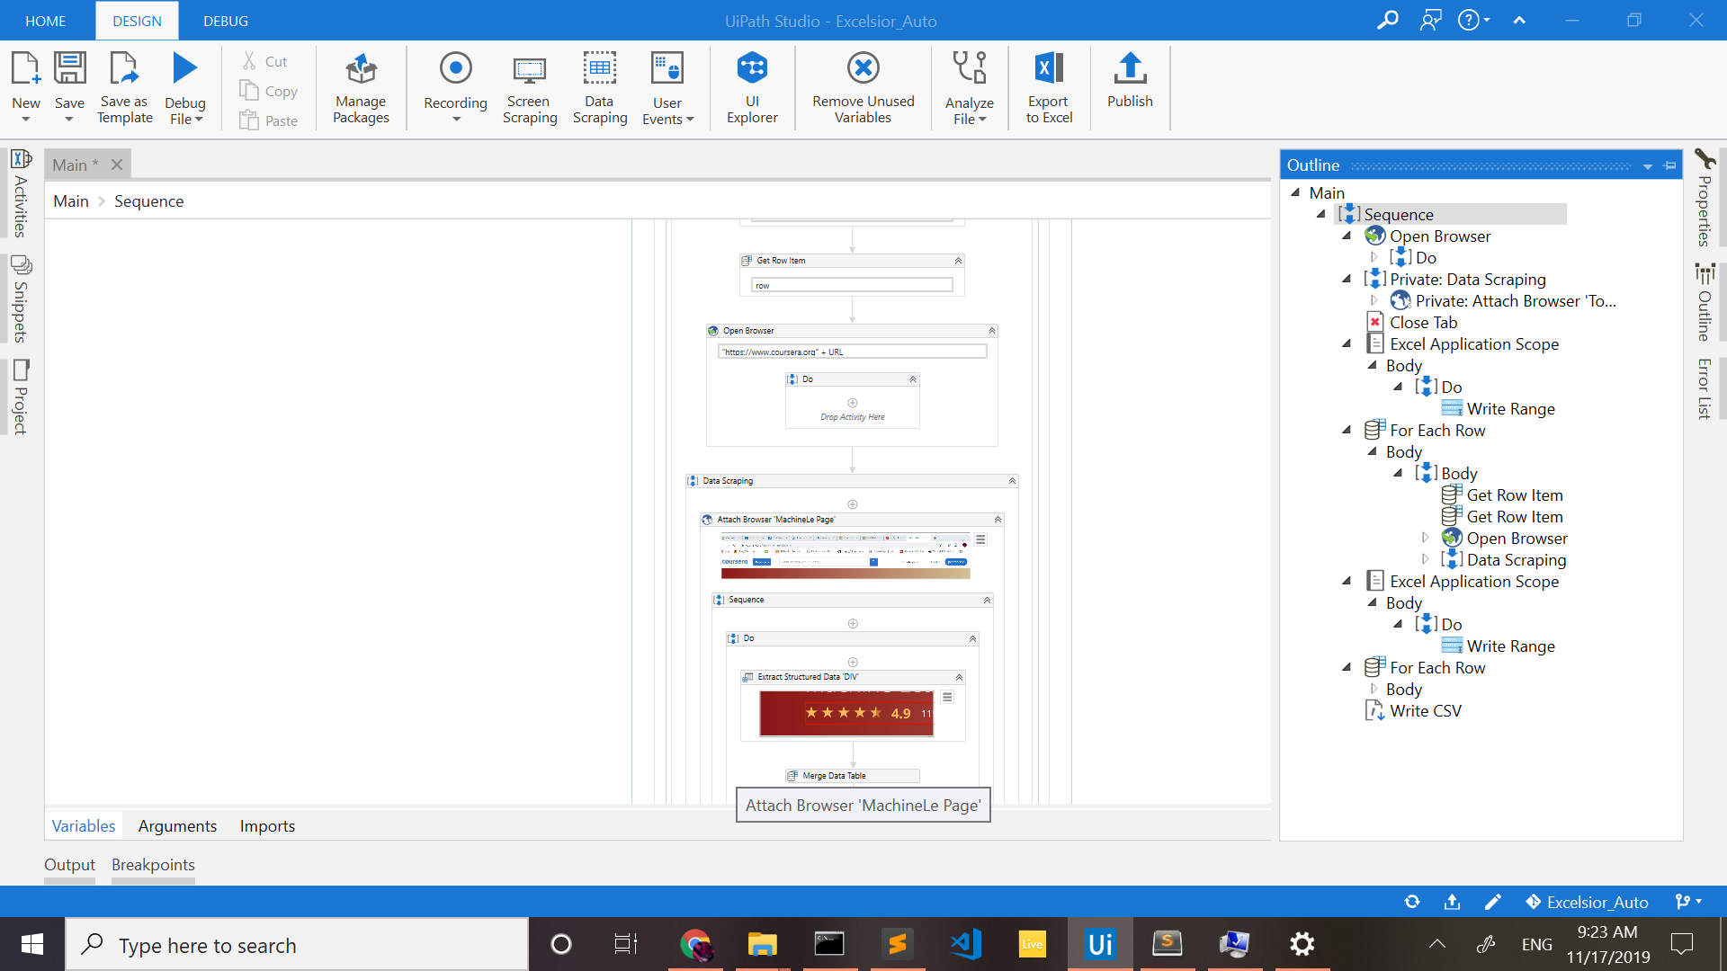Click the Main breadcrumb link

point(70,201)
